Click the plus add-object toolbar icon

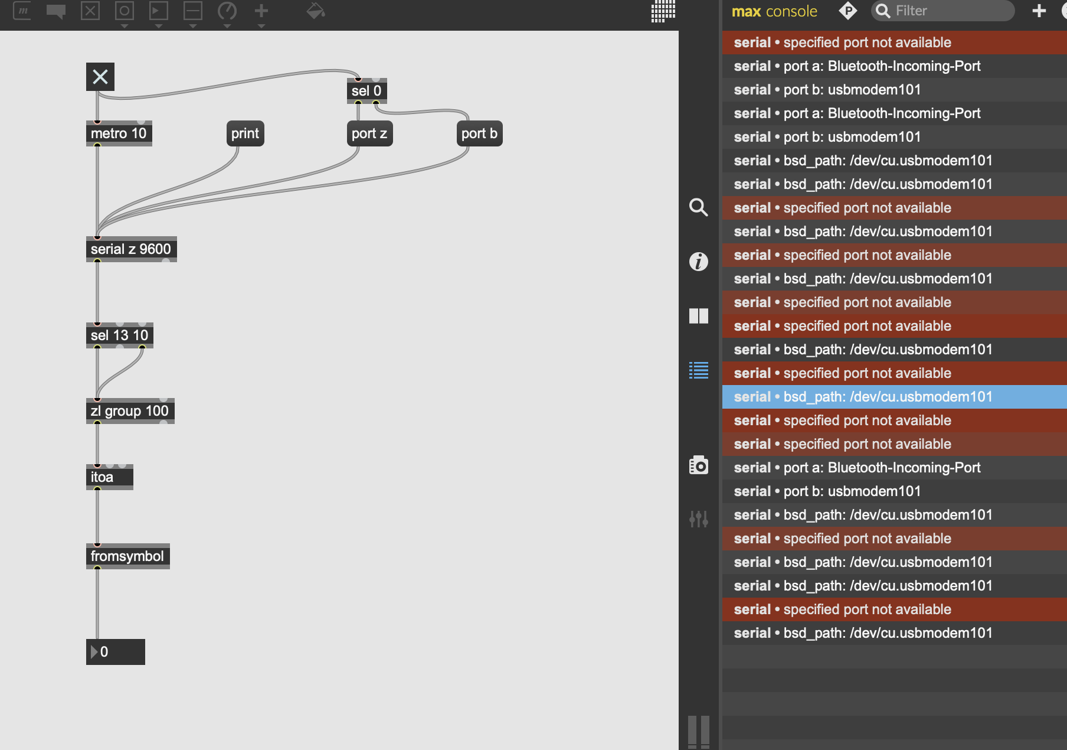point(261,11)
